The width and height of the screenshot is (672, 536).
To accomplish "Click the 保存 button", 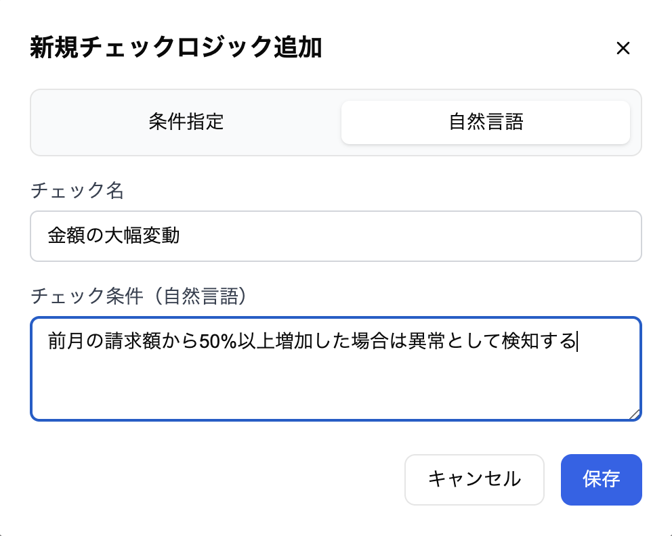I will tap(601, 479).
